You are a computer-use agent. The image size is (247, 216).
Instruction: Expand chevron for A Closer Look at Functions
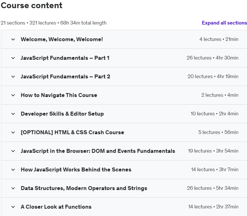coord(13,207)
